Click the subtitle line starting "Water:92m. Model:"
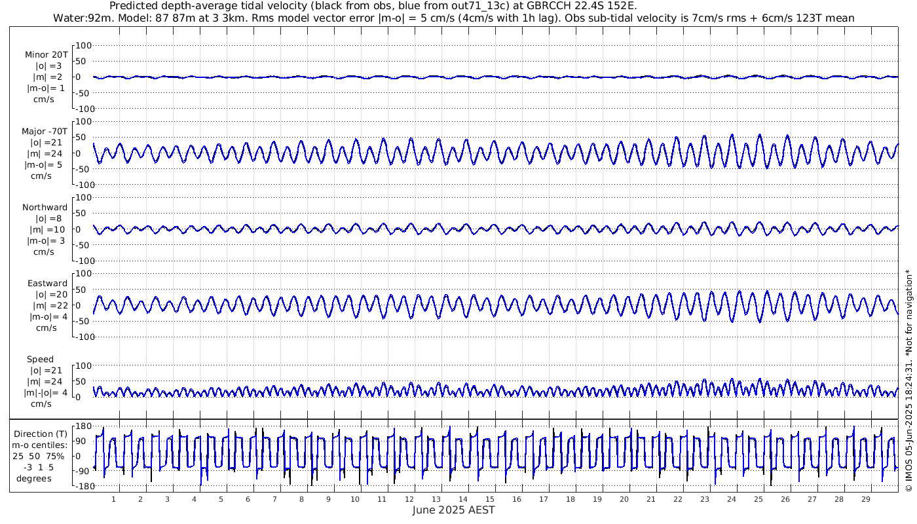This screenshot has height=524, width=917. 454,18
